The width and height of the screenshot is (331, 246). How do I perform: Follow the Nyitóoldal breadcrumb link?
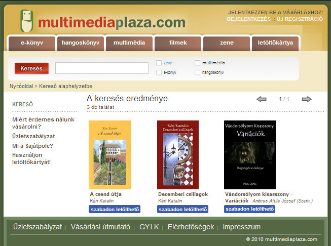click(21, 86)
